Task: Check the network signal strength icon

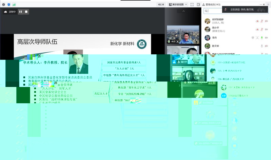Action: point(14,4)
